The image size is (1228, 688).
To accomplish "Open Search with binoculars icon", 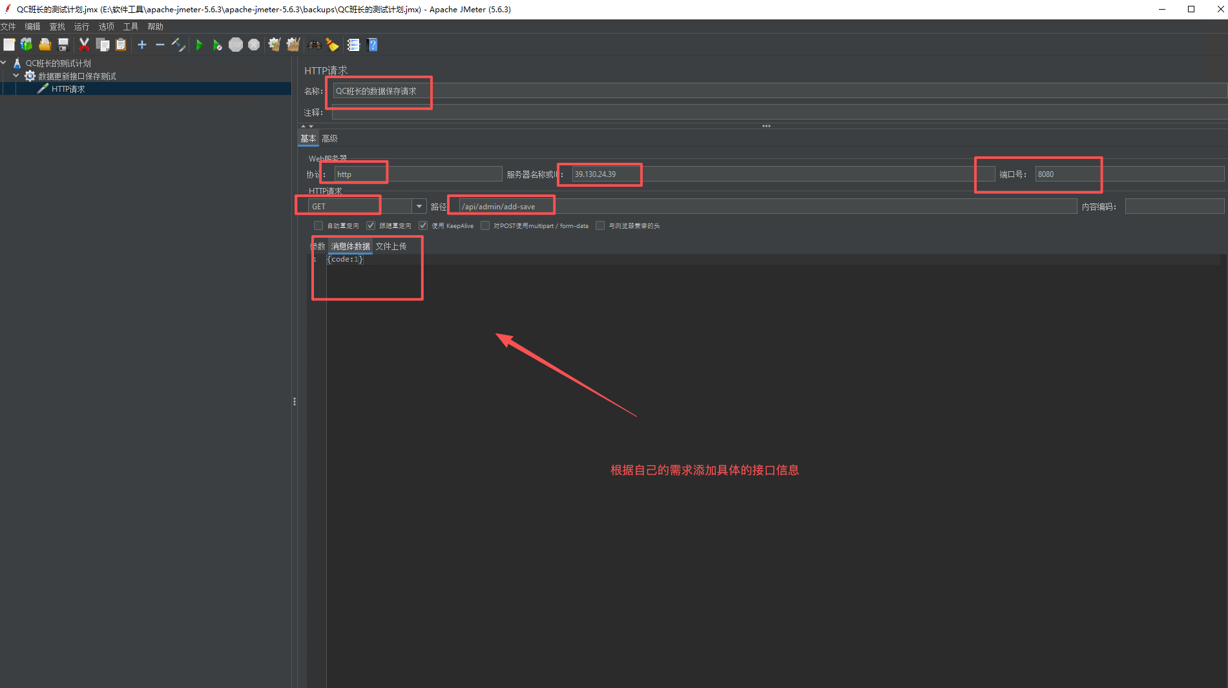I will (x=315, y=45).
